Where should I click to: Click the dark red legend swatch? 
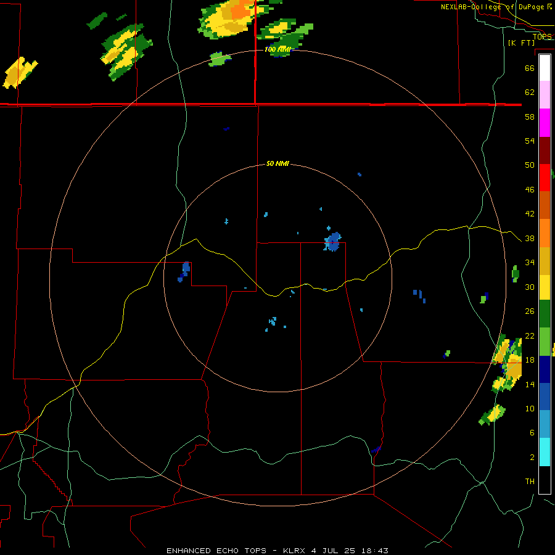click(545, 151)
